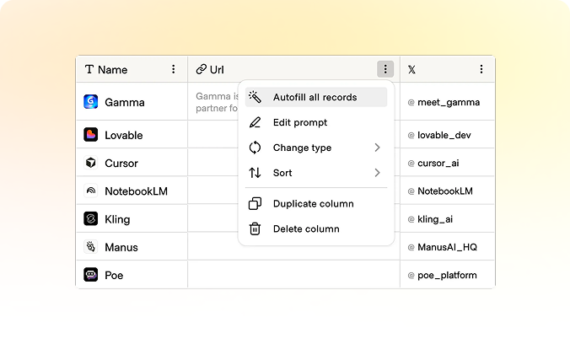Click the magic wand Autofill icon
Image resolution: width=570 pixels, height=344 pixels.
[255, 97]
